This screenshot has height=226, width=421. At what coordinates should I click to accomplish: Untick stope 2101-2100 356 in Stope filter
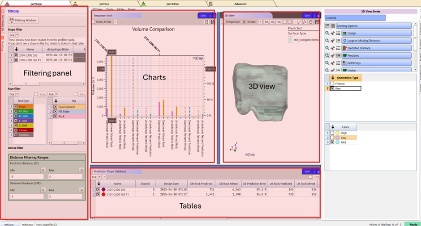[16, 55]
